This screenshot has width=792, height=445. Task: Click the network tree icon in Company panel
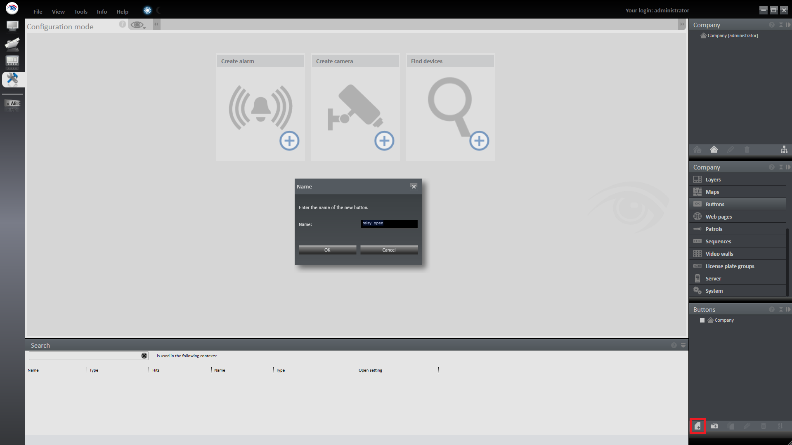click(784, 150)
